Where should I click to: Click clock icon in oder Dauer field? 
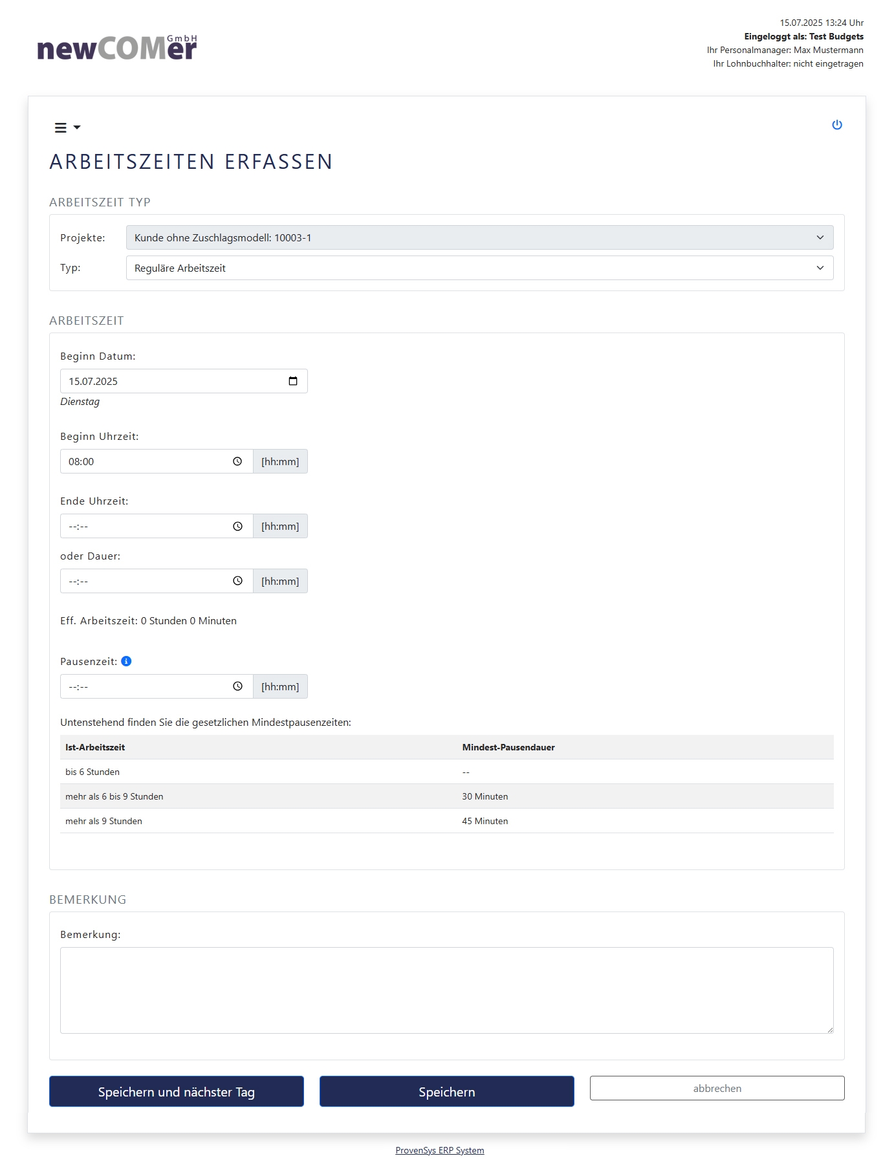(237, 581)
